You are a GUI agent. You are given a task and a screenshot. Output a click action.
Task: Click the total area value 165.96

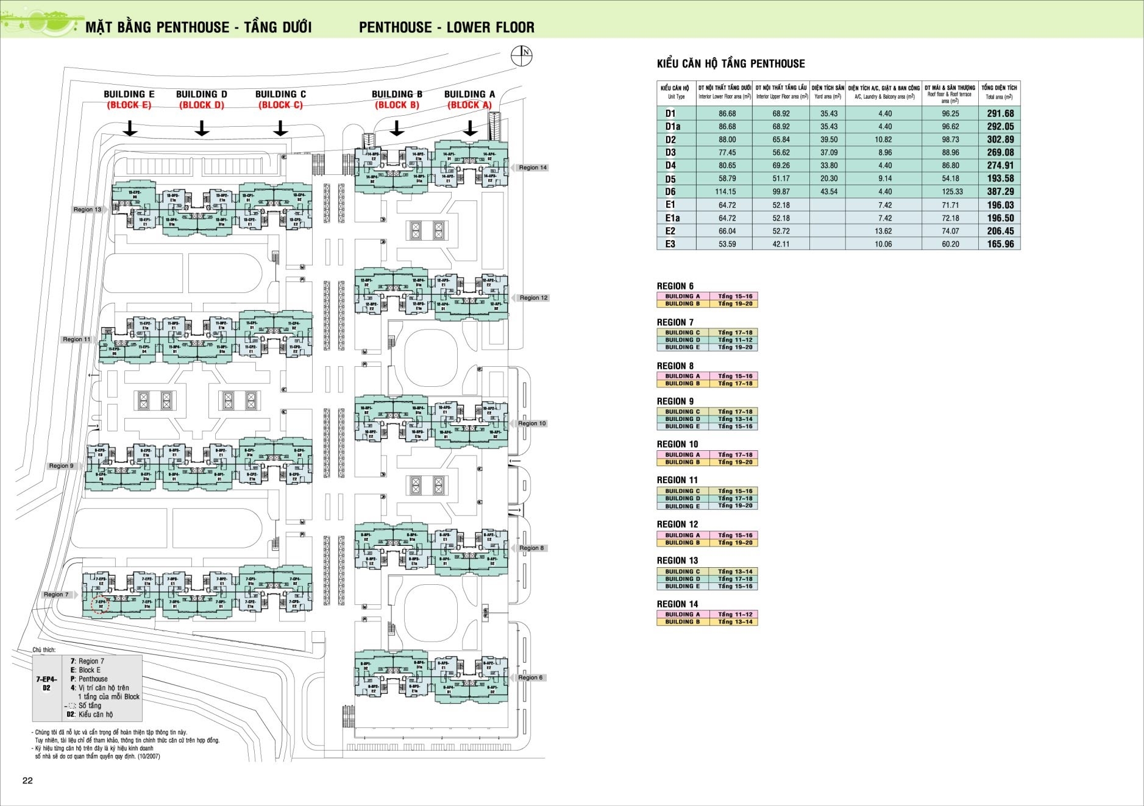pos(1000,244)
